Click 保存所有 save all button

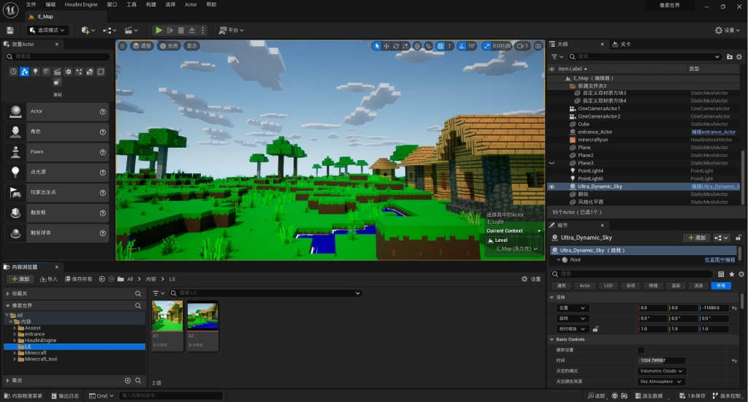(x=79, y=279)
